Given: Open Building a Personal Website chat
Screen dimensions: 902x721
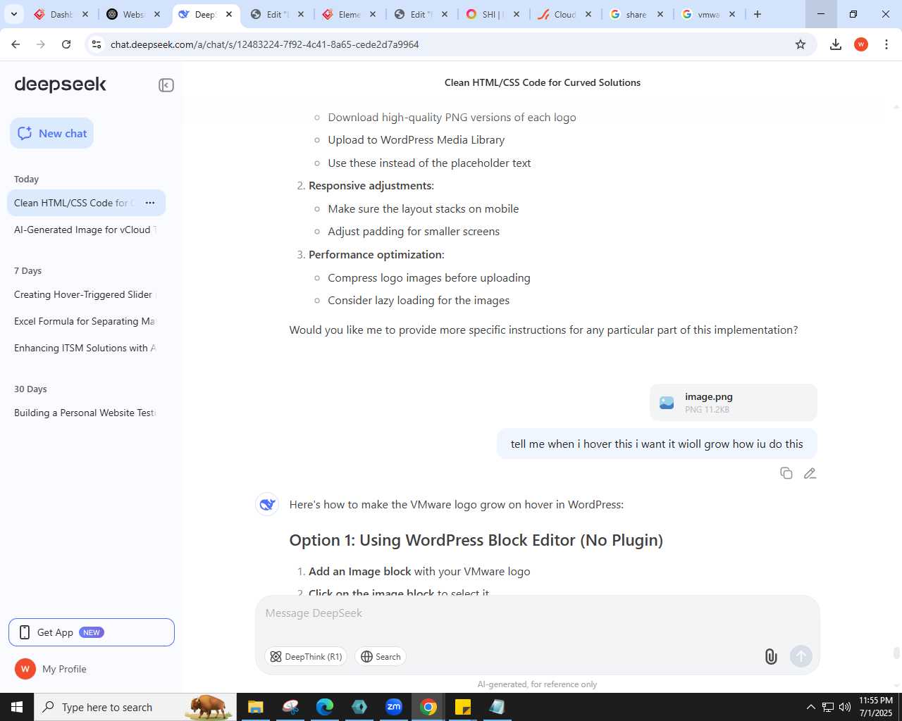Looking at the screenshot, I should pos(86,413).
